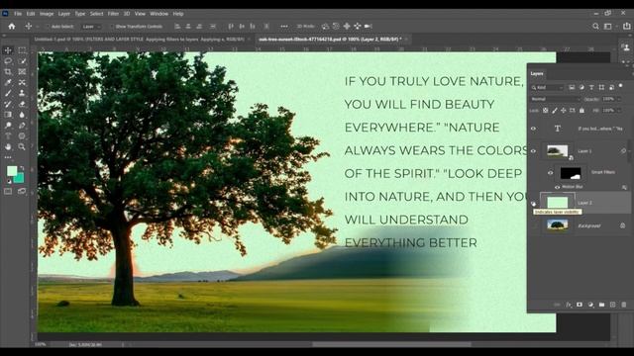Select the Dodge tool

coord(8,126)
